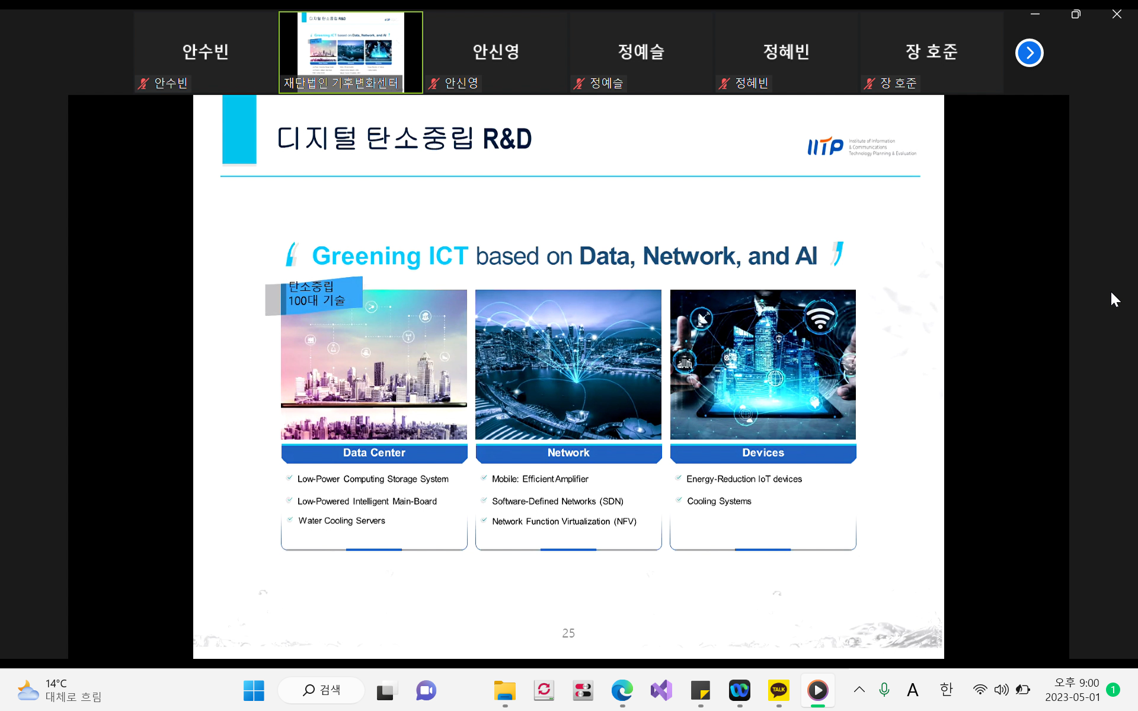Open the Webex app taskbar icon

pyautogui.click(x=739, y=690)
